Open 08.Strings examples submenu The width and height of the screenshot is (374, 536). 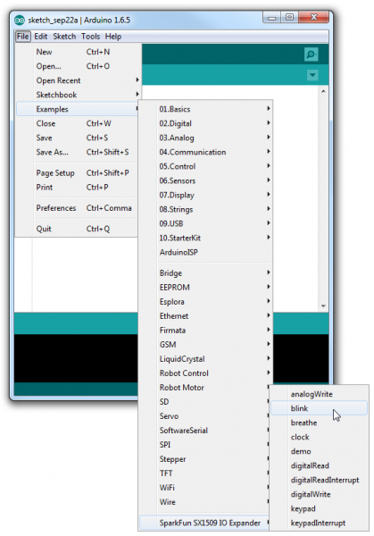(x=205, y=210)
